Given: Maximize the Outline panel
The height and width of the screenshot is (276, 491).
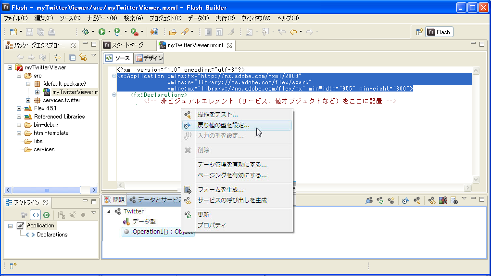Looking at the screenshot, I should tap(94, 202).
